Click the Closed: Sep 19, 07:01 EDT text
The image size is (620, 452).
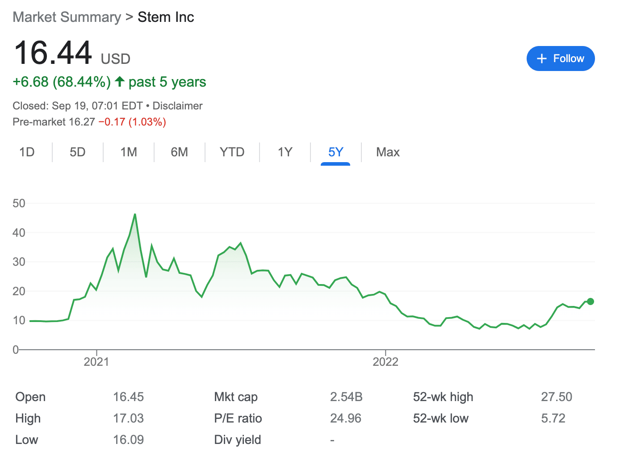(78, 106)
